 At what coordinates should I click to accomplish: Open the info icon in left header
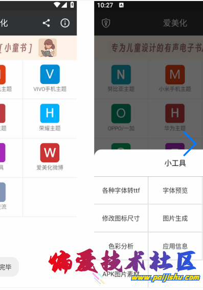coord(65,23)
